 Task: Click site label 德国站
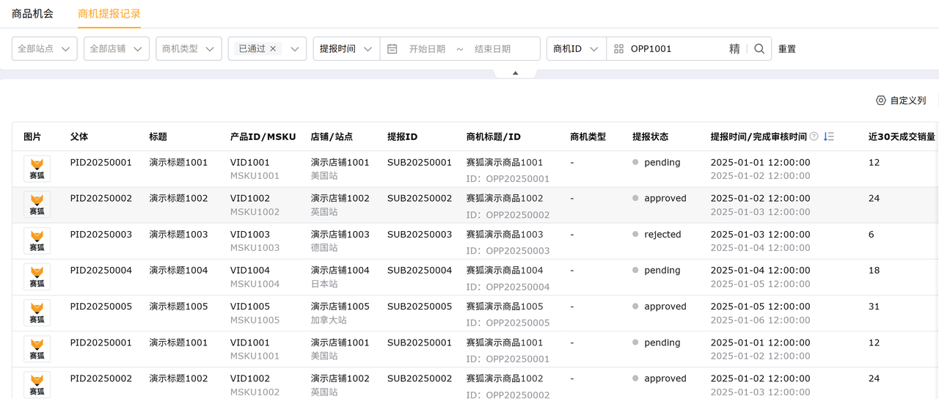[x=324, y=248]
